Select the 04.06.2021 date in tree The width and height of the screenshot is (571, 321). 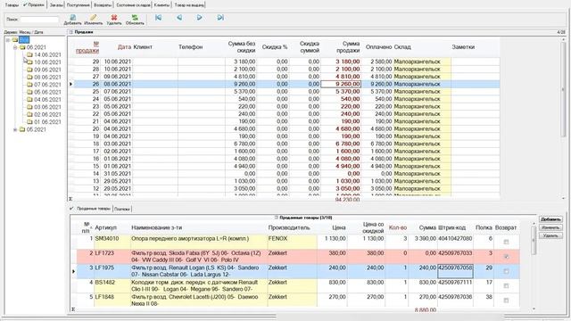pos(47,100)
